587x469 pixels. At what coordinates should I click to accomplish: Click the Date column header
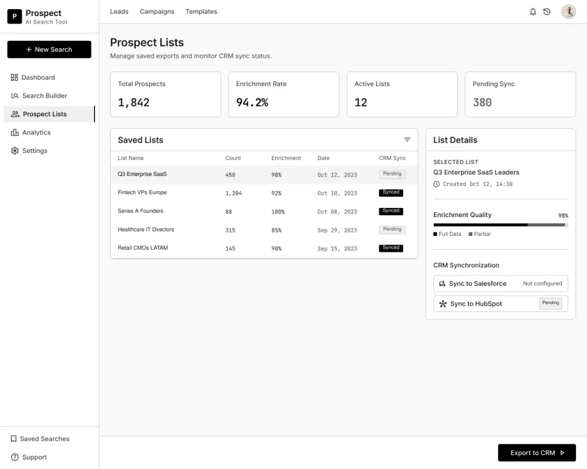323,158
